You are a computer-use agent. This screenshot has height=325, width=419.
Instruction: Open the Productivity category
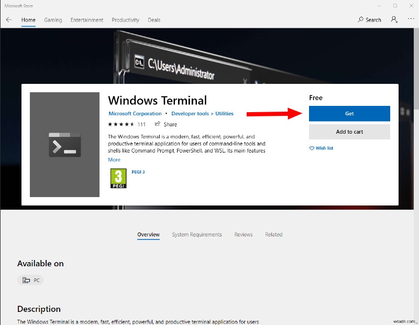tap(125, 19)
